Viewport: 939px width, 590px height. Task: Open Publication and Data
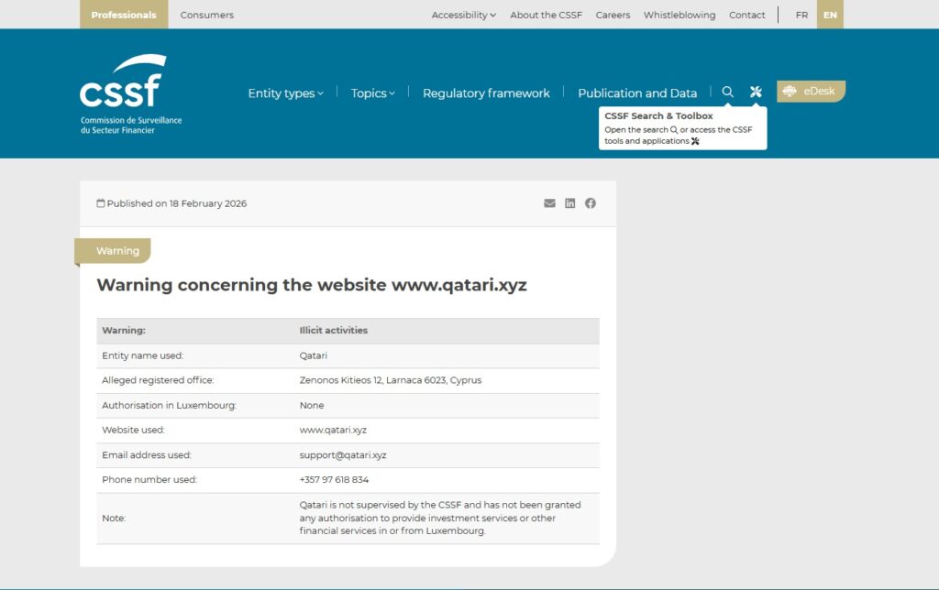(637, 93)
